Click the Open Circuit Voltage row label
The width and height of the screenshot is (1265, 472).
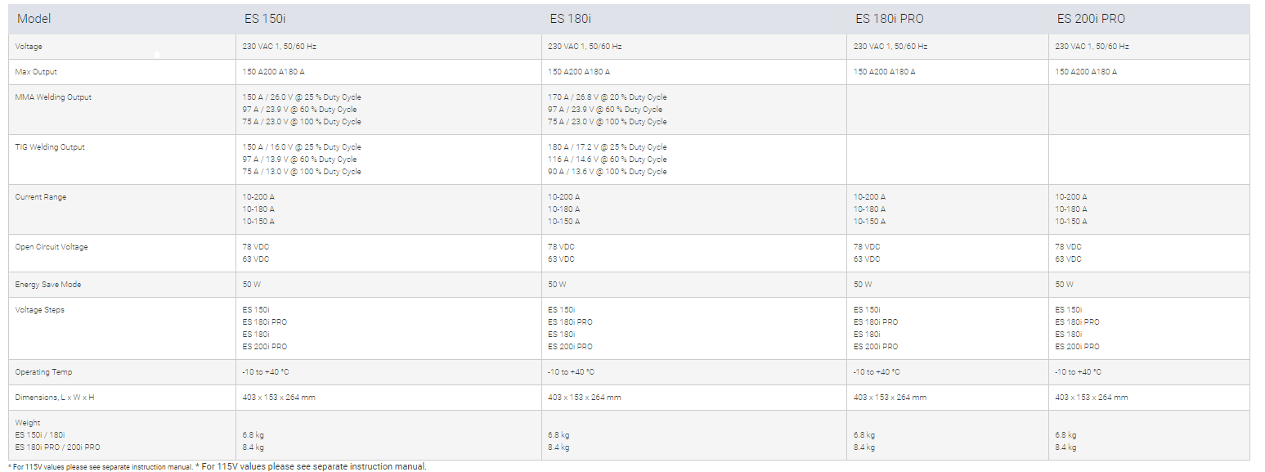[x=51, y=247]
